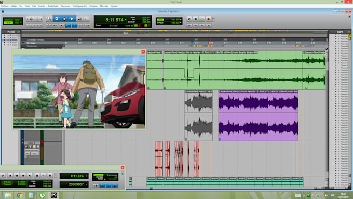The image size is (353, 199).
Task: Click the main toolbar Record button
Action: [x=209, y=19]
